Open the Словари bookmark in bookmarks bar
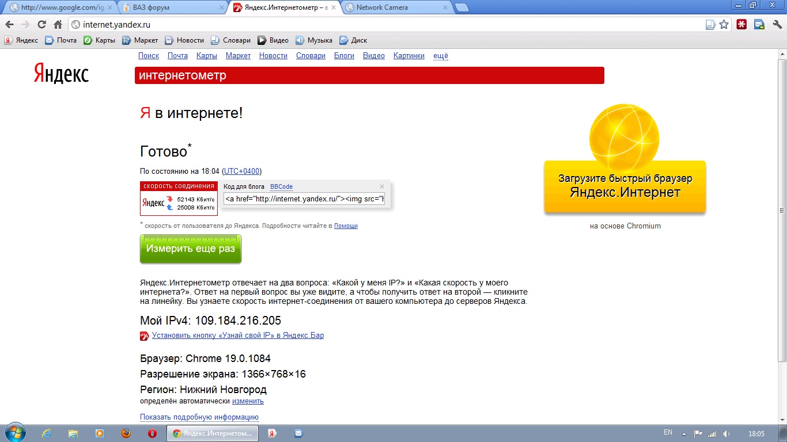 (230, 40)
